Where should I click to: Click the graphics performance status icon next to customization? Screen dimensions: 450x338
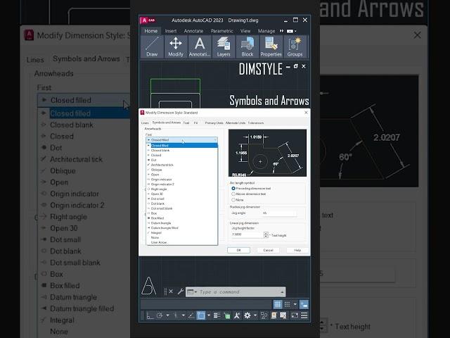(283, 315)
